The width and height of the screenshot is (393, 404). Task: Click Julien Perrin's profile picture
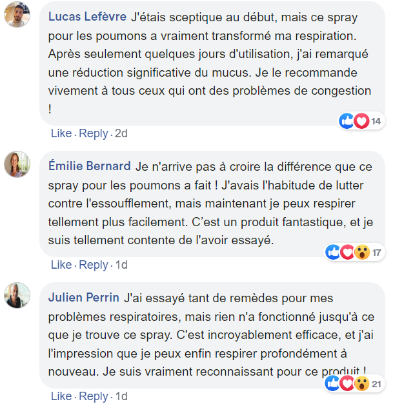[x=17, y=295]
